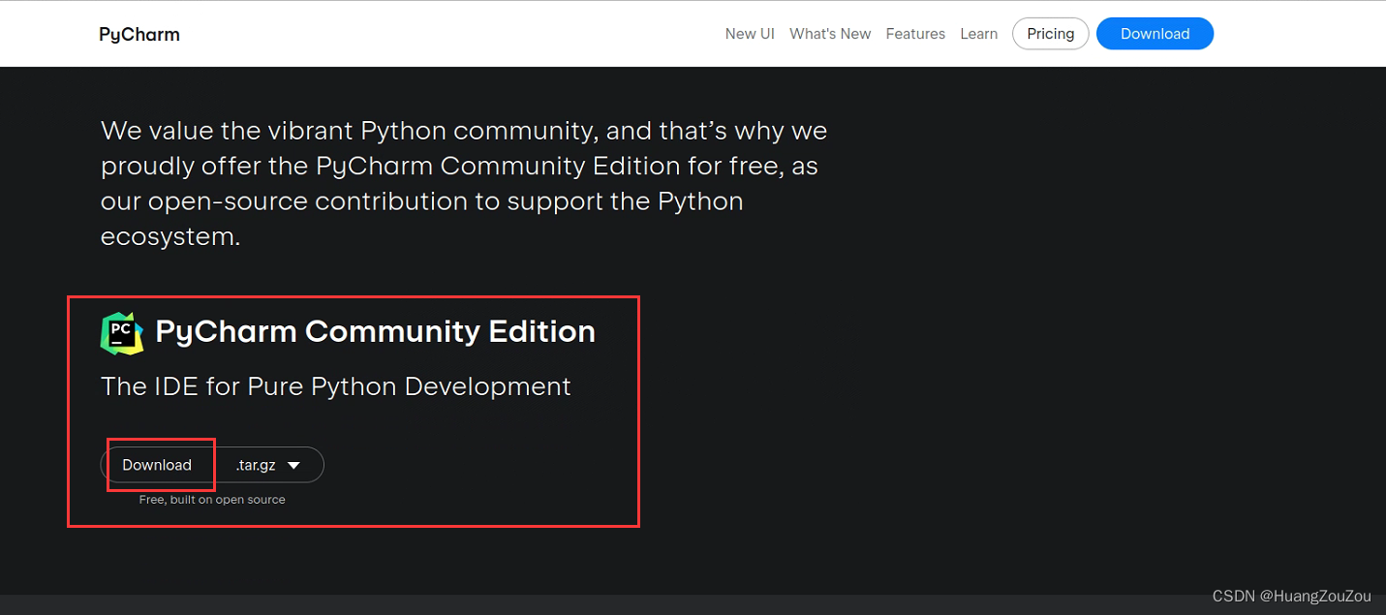Click 'The IDE for Pure Python Development' text

[x=336, y=386]
